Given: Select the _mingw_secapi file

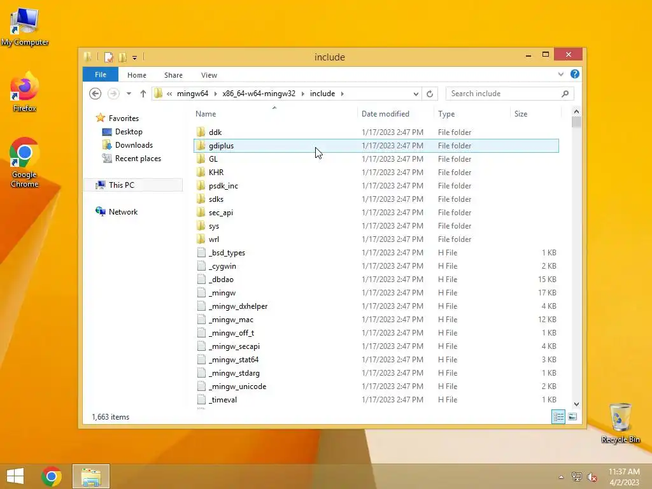Looking at the screenshot, I should 376,346.
